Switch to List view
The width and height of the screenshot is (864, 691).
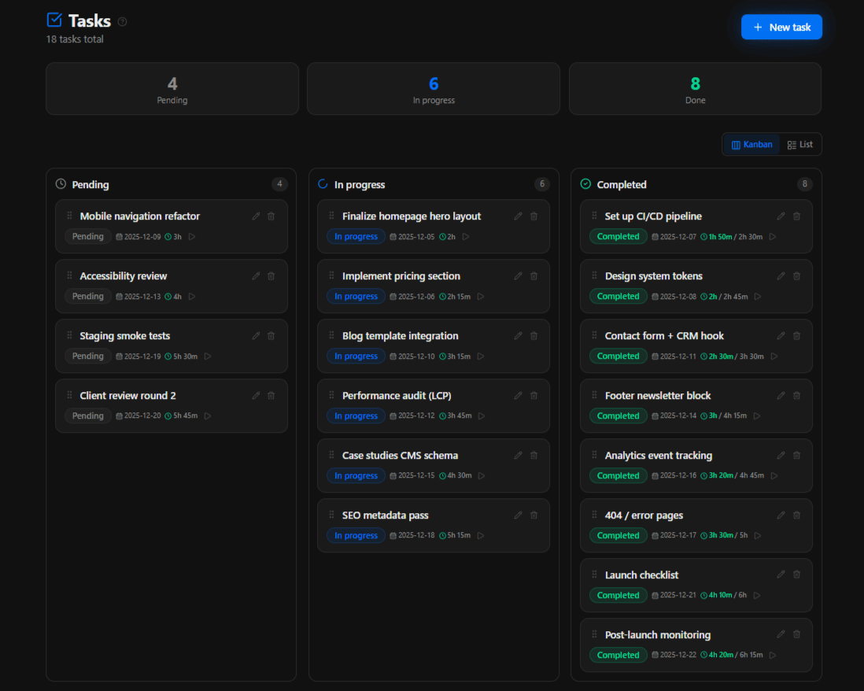pos(800,144)
